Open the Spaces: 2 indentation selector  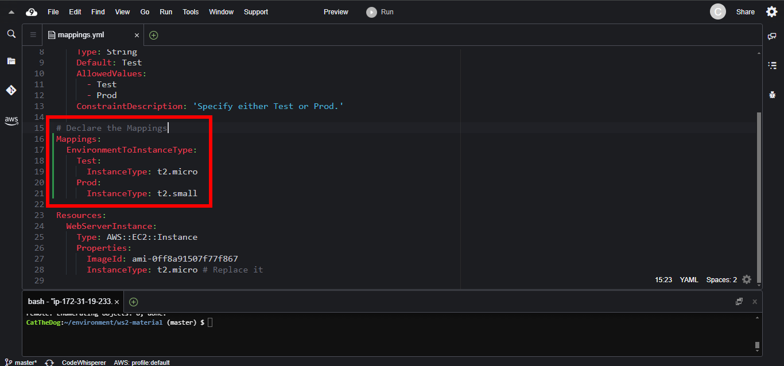pos(721,280)
